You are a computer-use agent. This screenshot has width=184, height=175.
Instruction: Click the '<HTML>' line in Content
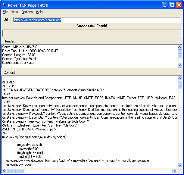tap(8, 82)
